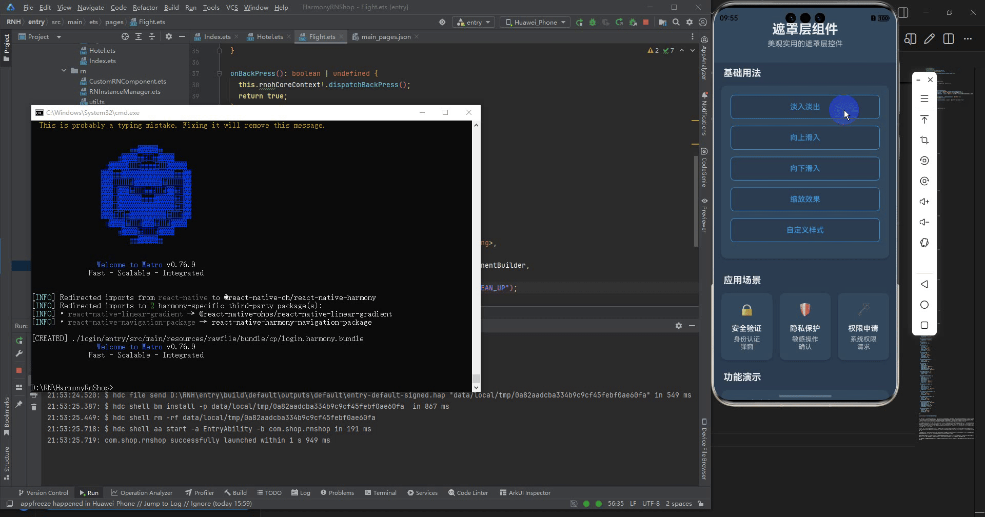Collapse the rn folder in project tree

point(64,71)
